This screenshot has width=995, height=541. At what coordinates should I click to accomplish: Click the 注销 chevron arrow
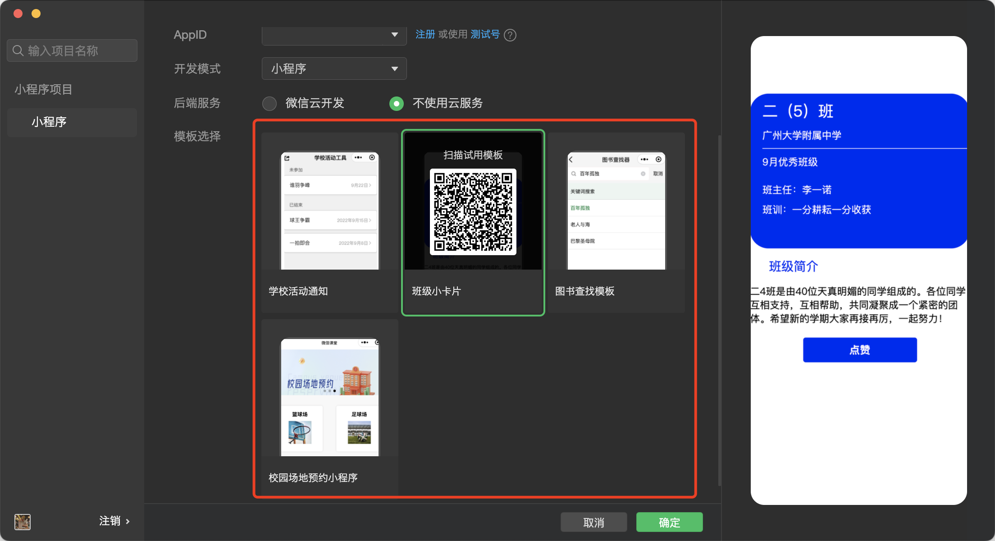(128, 522)
